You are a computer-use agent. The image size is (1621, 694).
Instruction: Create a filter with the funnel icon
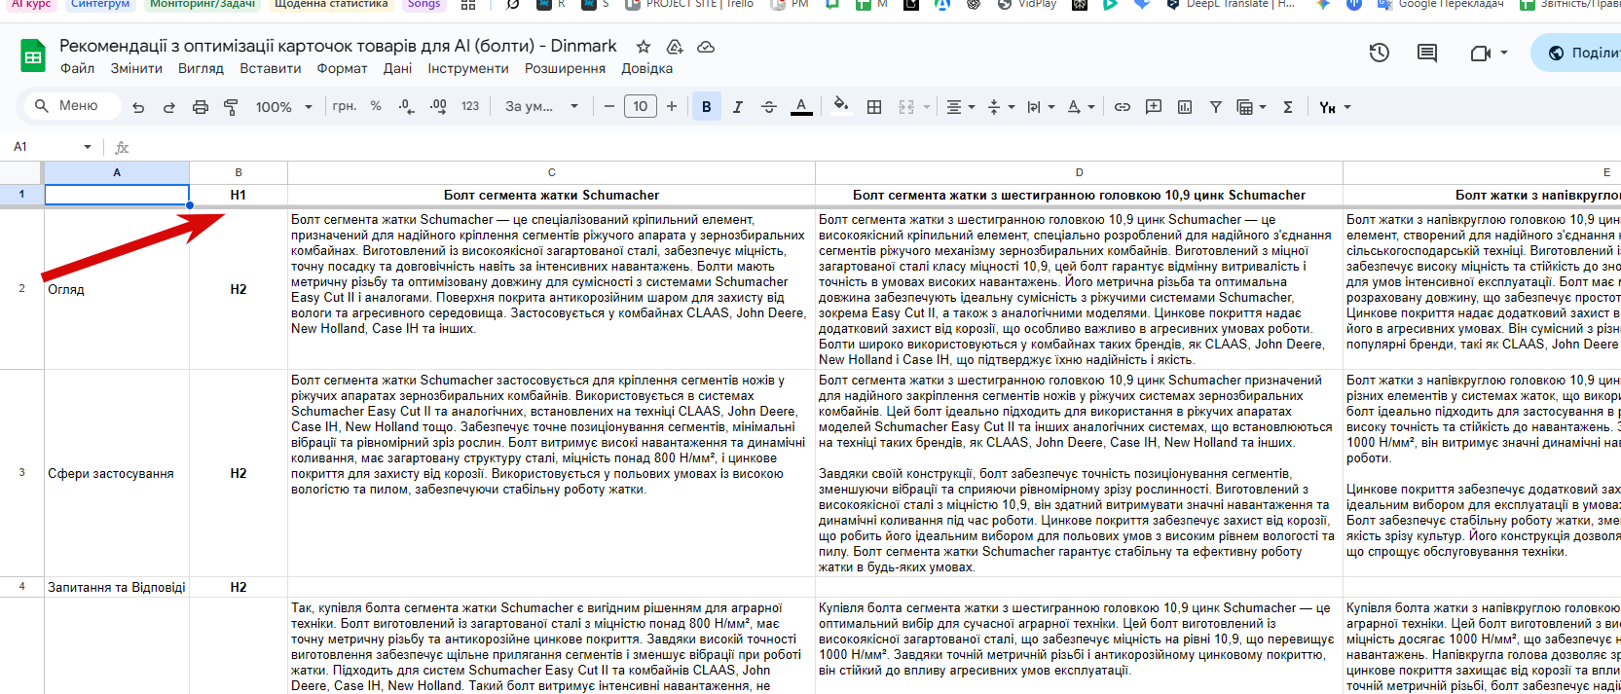[1216, 107]
